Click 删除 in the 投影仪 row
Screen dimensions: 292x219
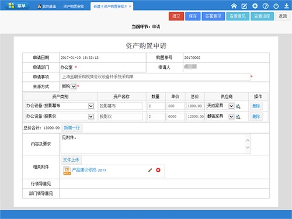[256, 116]
